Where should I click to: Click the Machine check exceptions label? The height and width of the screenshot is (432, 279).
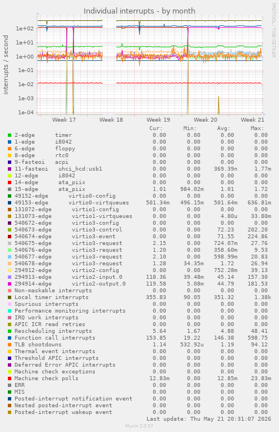click(55, 372)
